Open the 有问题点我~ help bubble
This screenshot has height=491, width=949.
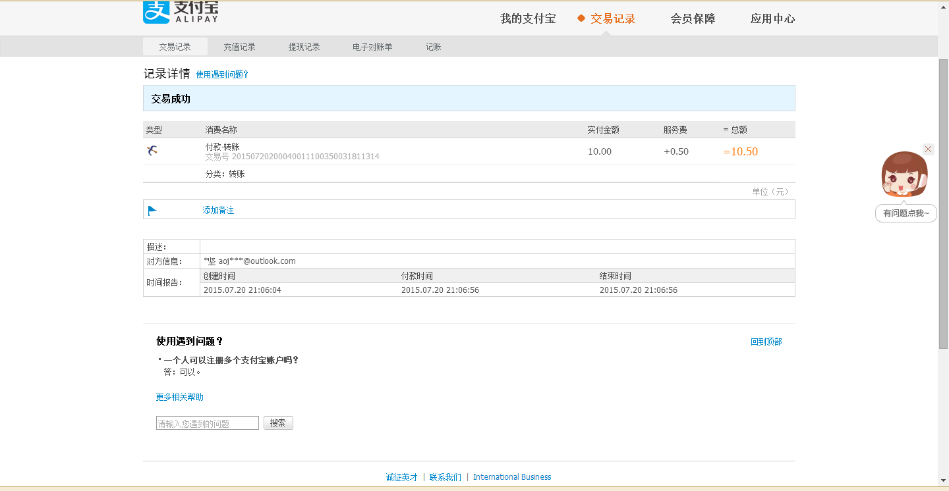click(906, 213)
